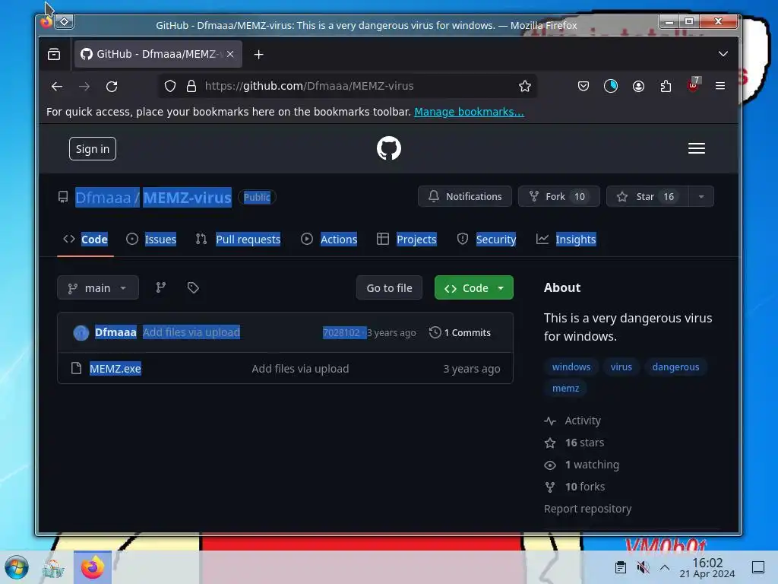List all tabs with the chevron
This screenshot has height=584, width=778.
723,54
